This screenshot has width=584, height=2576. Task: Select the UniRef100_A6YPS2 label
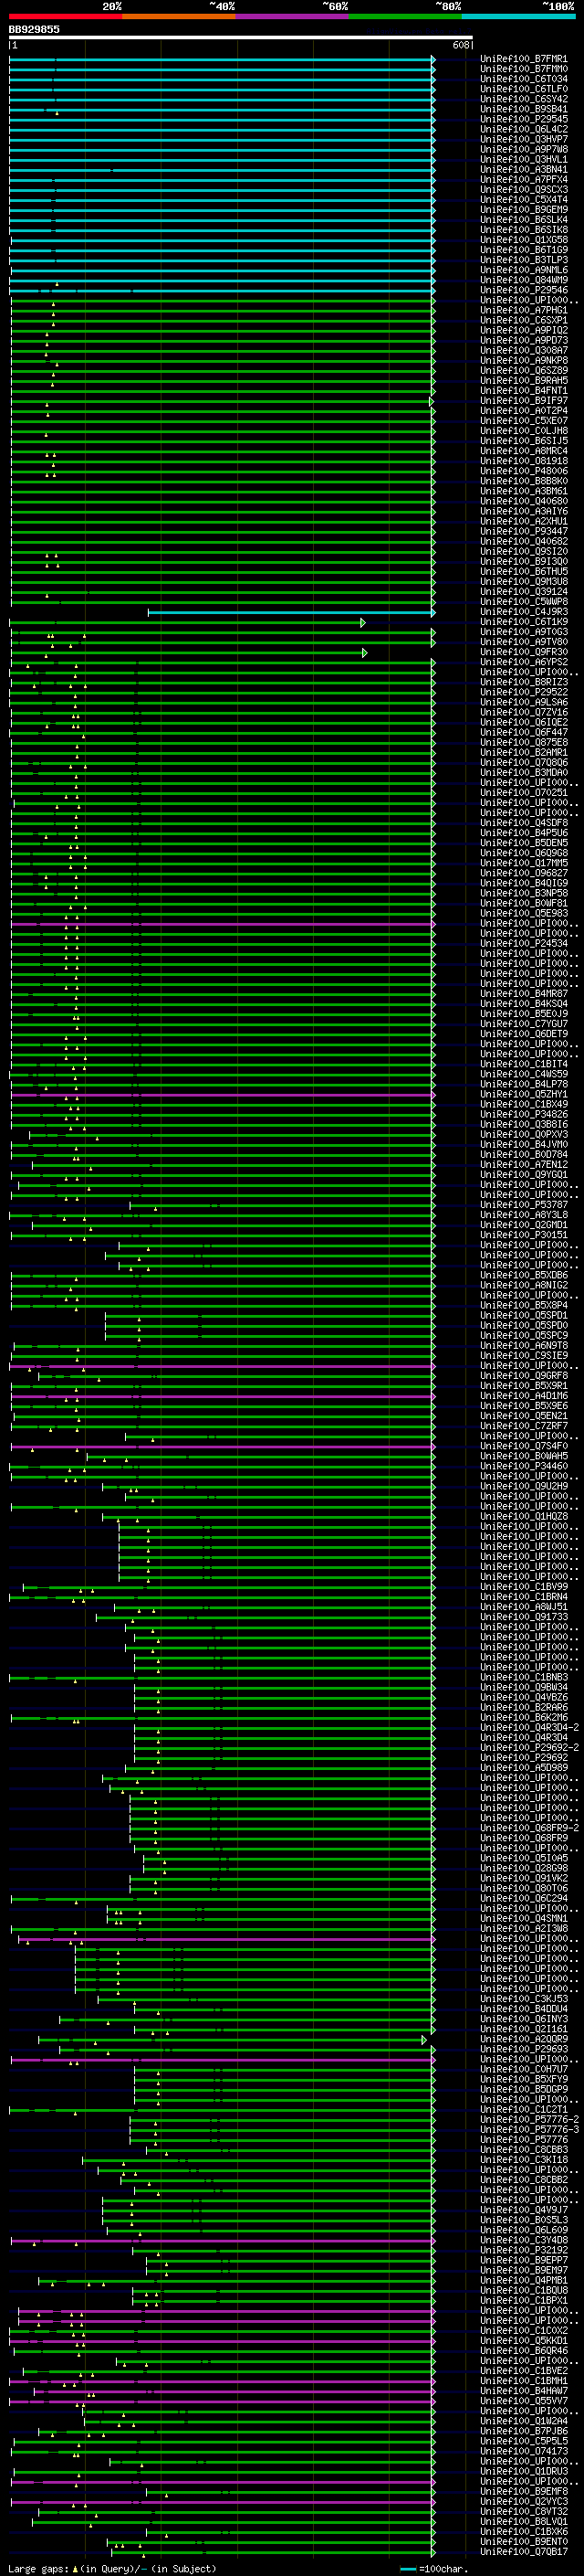[x=523, y=662]
